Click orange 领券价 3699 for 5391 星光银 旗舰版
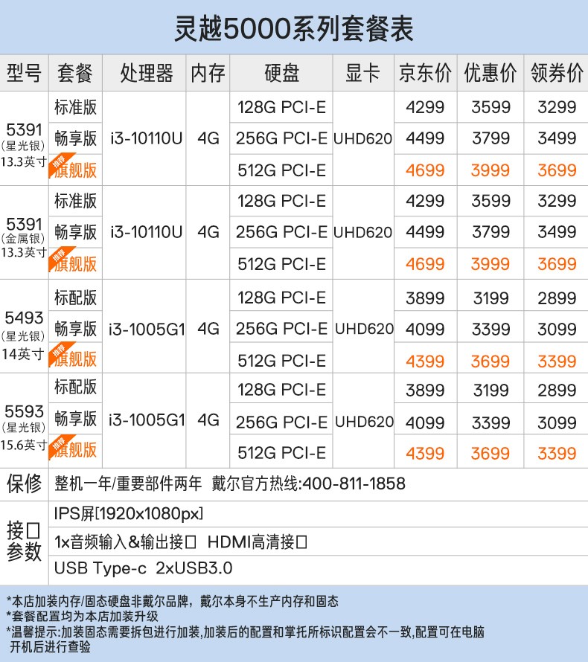 coord(557,170)
